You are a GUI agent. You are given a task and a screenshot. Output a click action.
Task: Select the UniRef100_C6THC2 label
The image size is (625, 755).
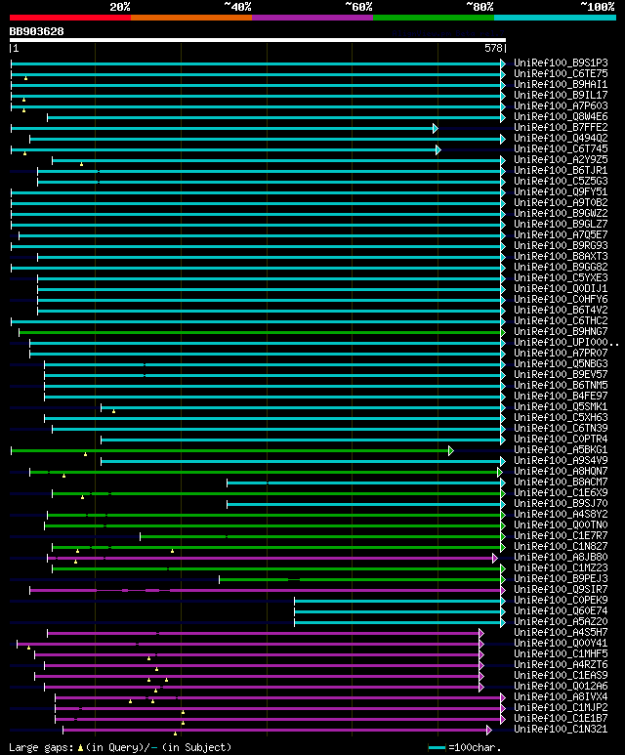[561, 320]
